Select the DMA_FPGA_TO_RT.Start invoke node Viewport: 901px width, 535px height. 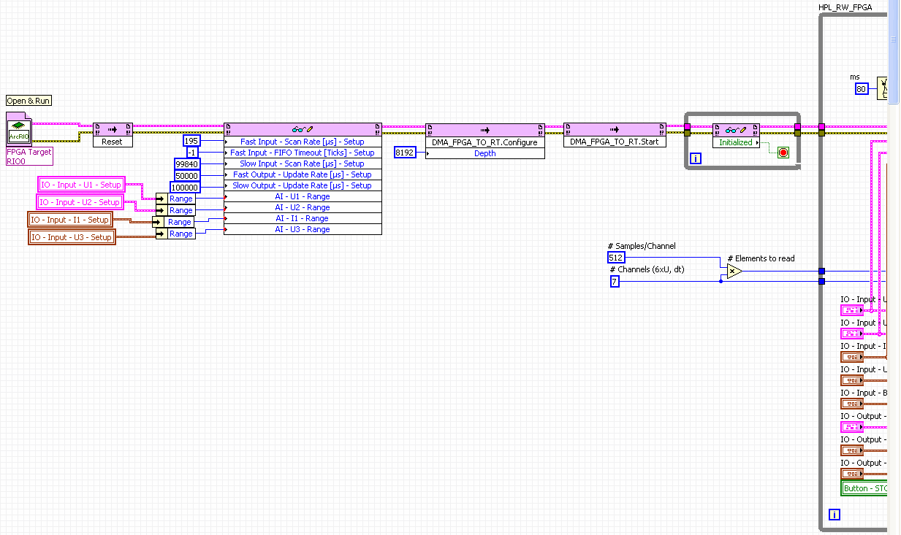(615, 135)
